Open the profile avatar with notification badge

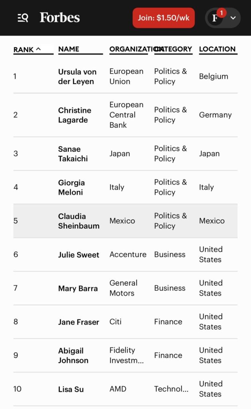click(216, 18)
